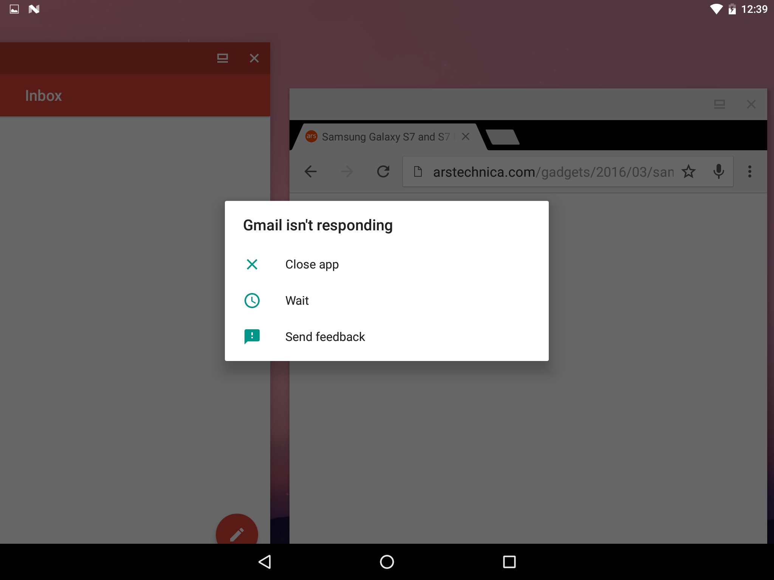Image resolution: width=774 pixels, height=580 pixels.
Task: Tap the voice search microphone in Chrome
Action: [x=718, y=171]
